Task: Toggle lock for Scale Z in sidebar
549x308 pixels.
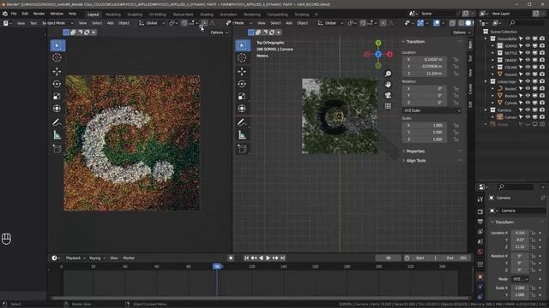Action: [x=455, y=139]
